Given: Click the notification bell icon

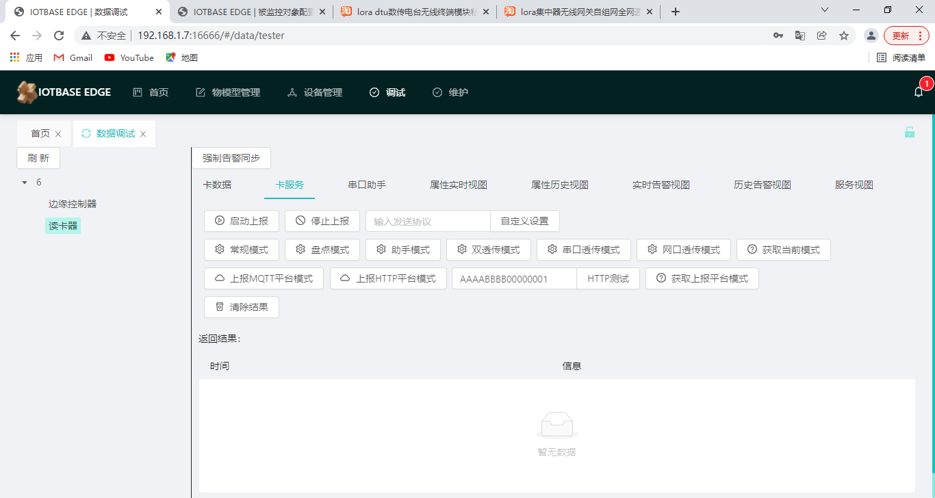Looking at the screenshot, I should tap(919, 92).
